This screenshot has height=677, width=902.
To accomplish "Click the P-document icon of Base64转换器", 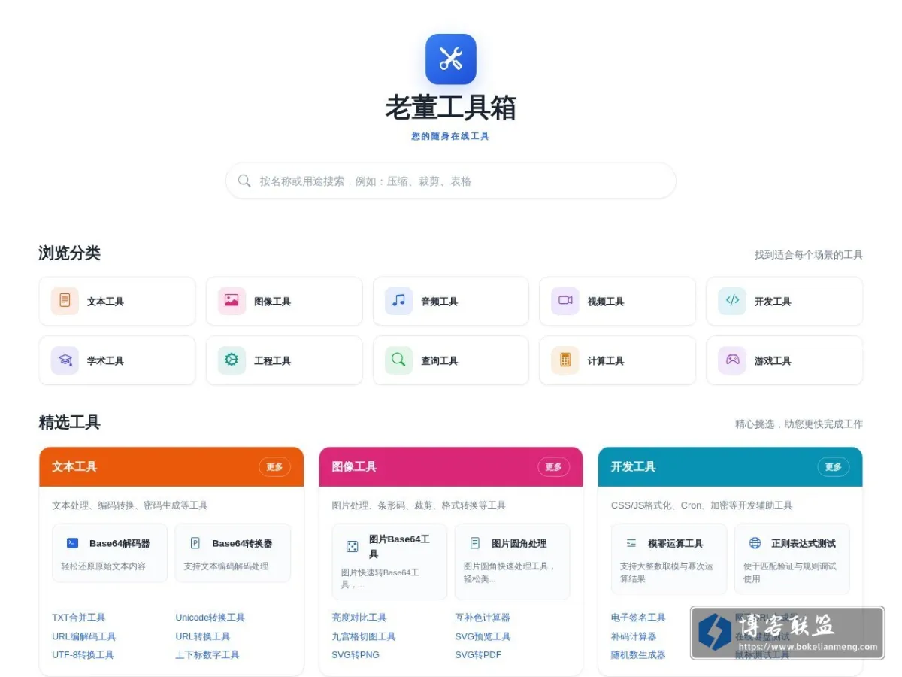I will [x=195, y=543].
